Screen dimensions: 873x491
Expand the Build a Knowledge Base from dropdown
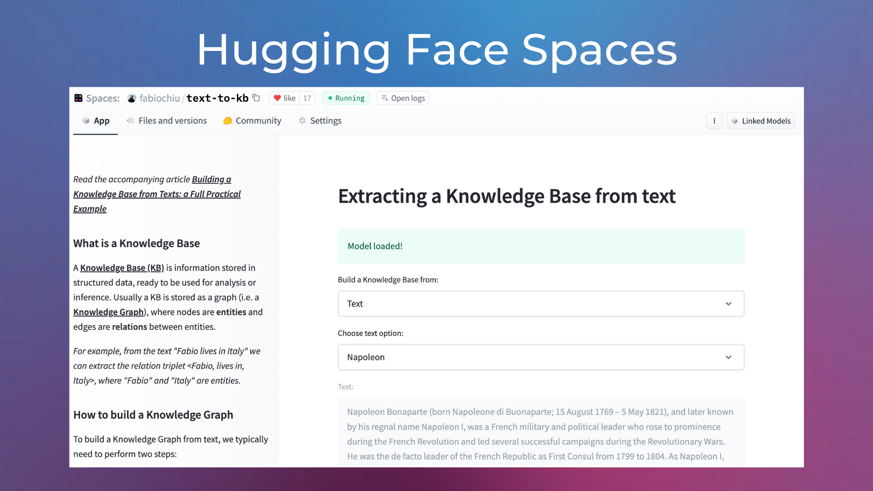(x=541, y=304)
